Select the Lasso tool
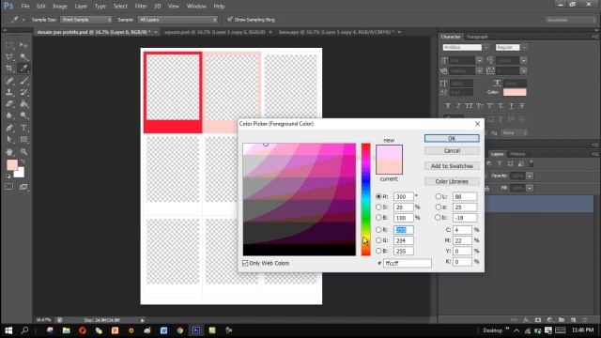 (x=9, y=57)
